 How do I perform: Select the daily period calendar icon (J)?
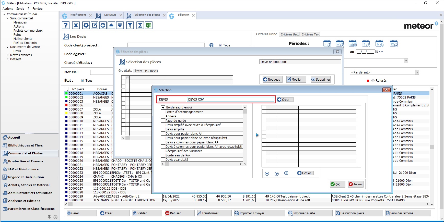327,44
